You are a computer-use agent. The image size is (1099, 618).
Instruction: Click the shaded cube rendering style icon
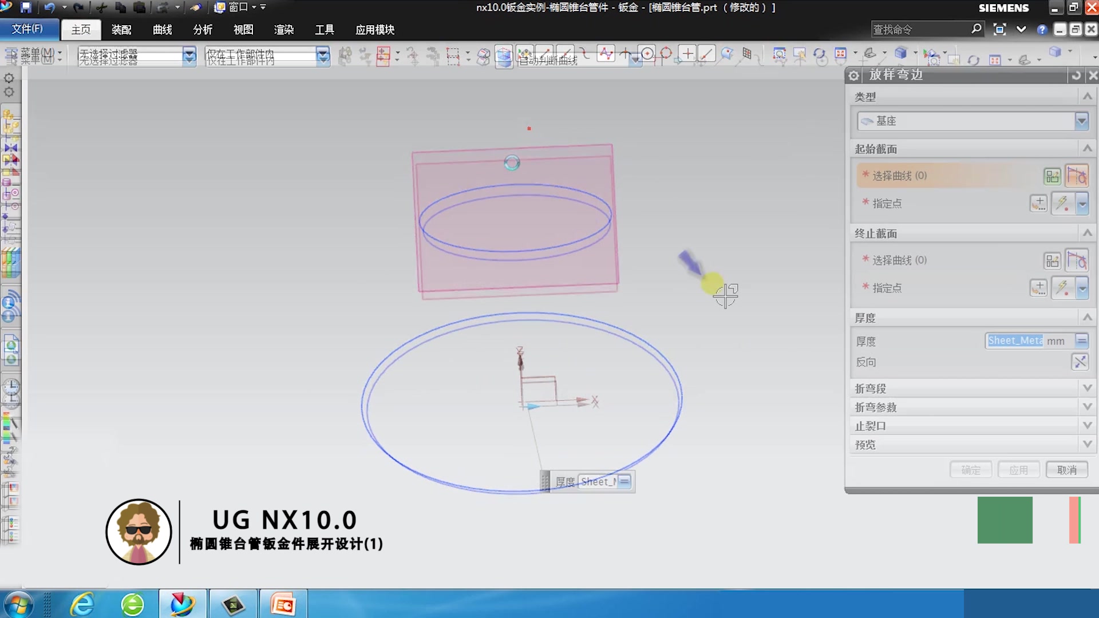pyautogui.click(x=900, y=53)
